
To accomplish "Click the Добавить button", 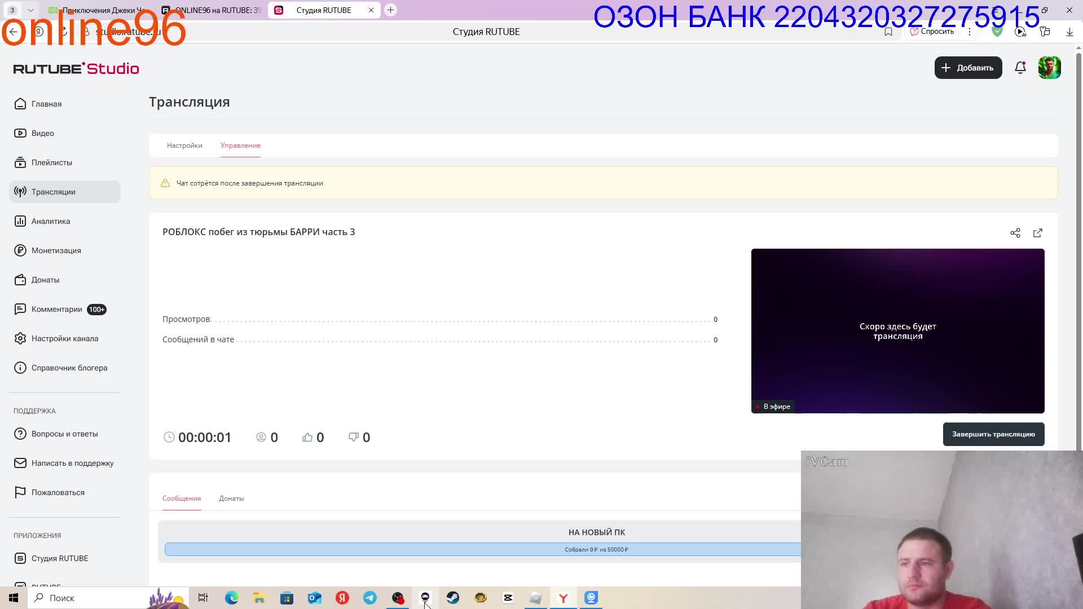I will point(968,68).
